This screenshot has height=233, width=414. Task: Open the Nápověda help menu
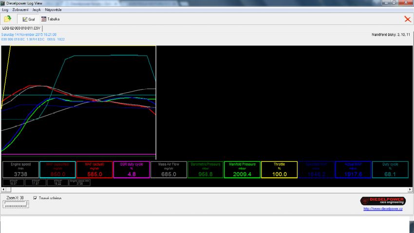(53, 10)
